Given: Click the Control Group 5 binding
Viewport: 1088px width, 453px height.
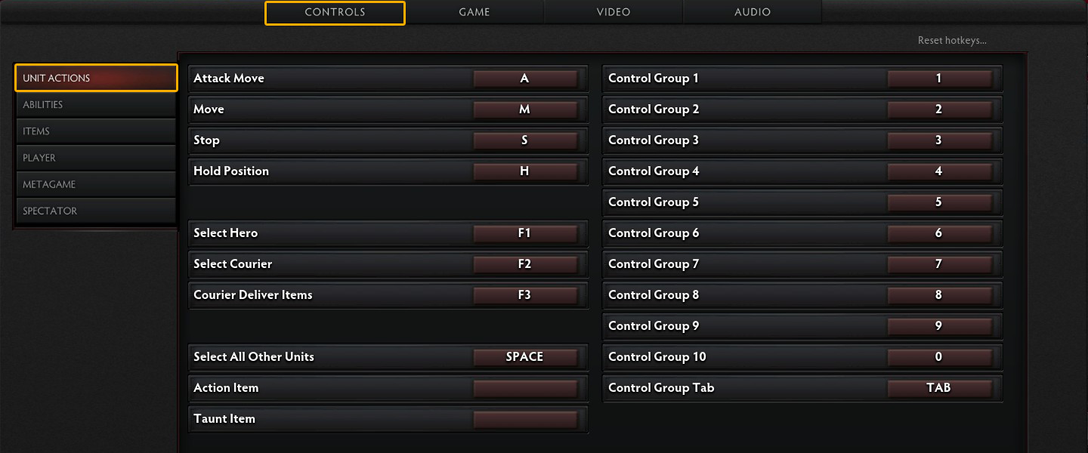Looking at the screenshot, I should click(x=939, y=202).
